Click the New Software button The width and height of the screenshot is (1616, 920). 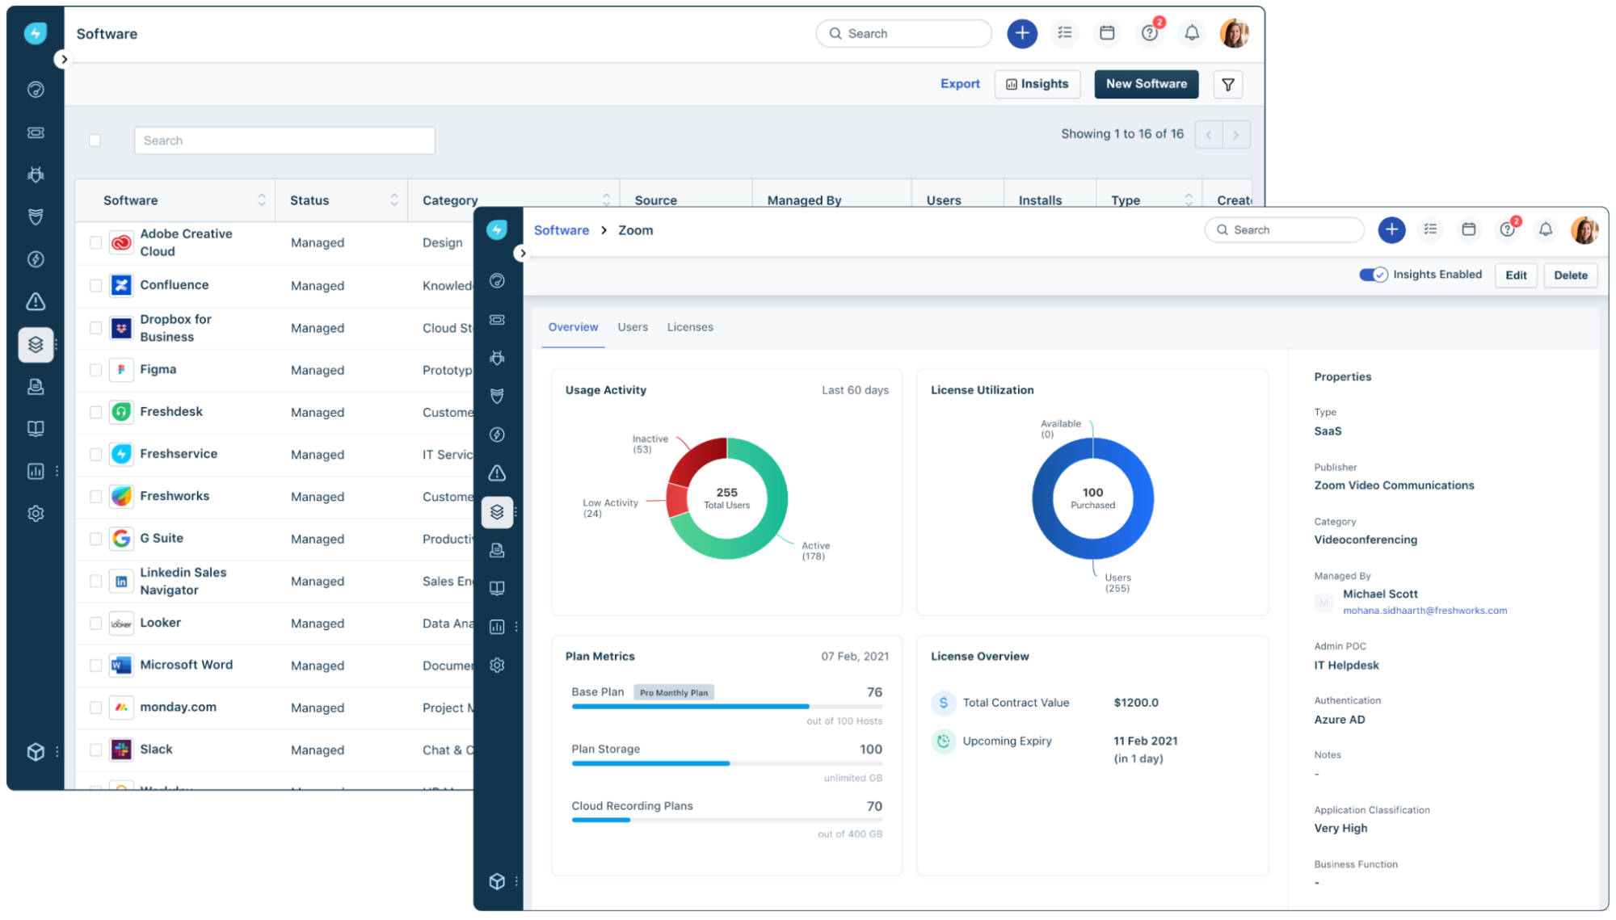1146,84
